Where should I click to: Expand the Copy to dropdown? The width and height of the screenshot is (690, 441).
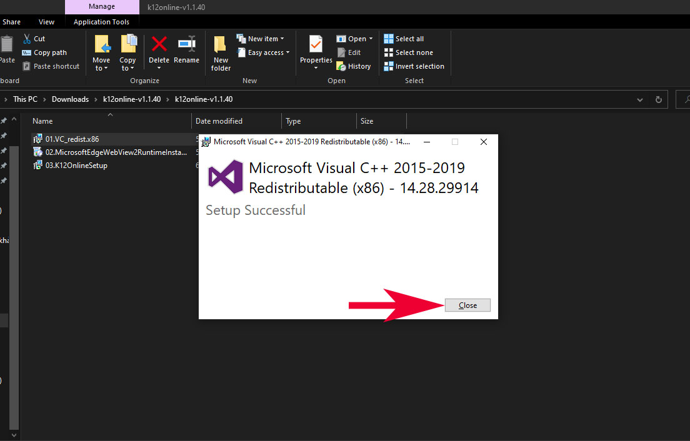click(127, 64)
